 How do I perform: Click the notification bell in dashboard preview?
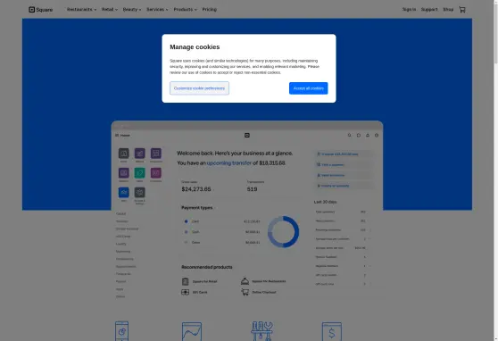click(x=368, y=135)
